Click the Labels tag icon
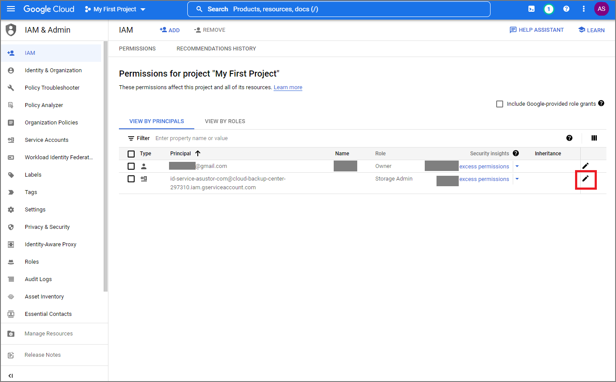Screen dimensions: 616x382 click(x=11, y=175)
